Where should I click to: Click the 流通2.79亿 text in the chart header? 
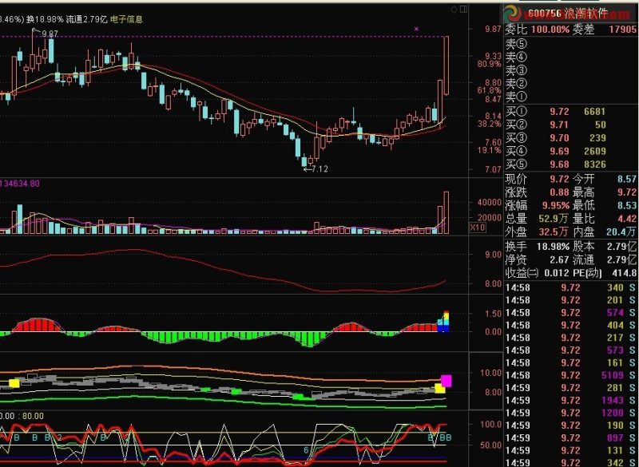(x=86, y=19)
